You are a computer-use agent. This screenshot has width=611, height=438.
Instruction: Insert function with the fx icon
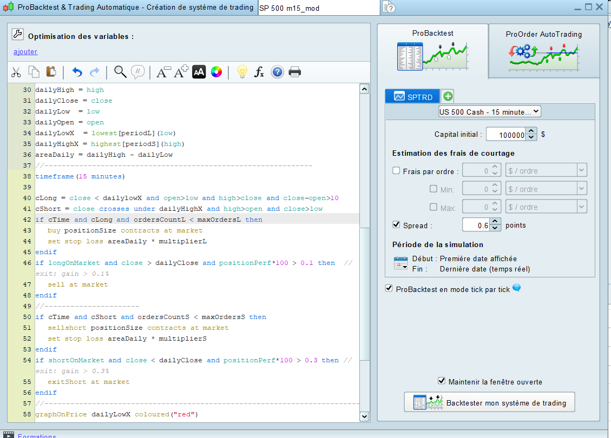(x=259, y=72)
